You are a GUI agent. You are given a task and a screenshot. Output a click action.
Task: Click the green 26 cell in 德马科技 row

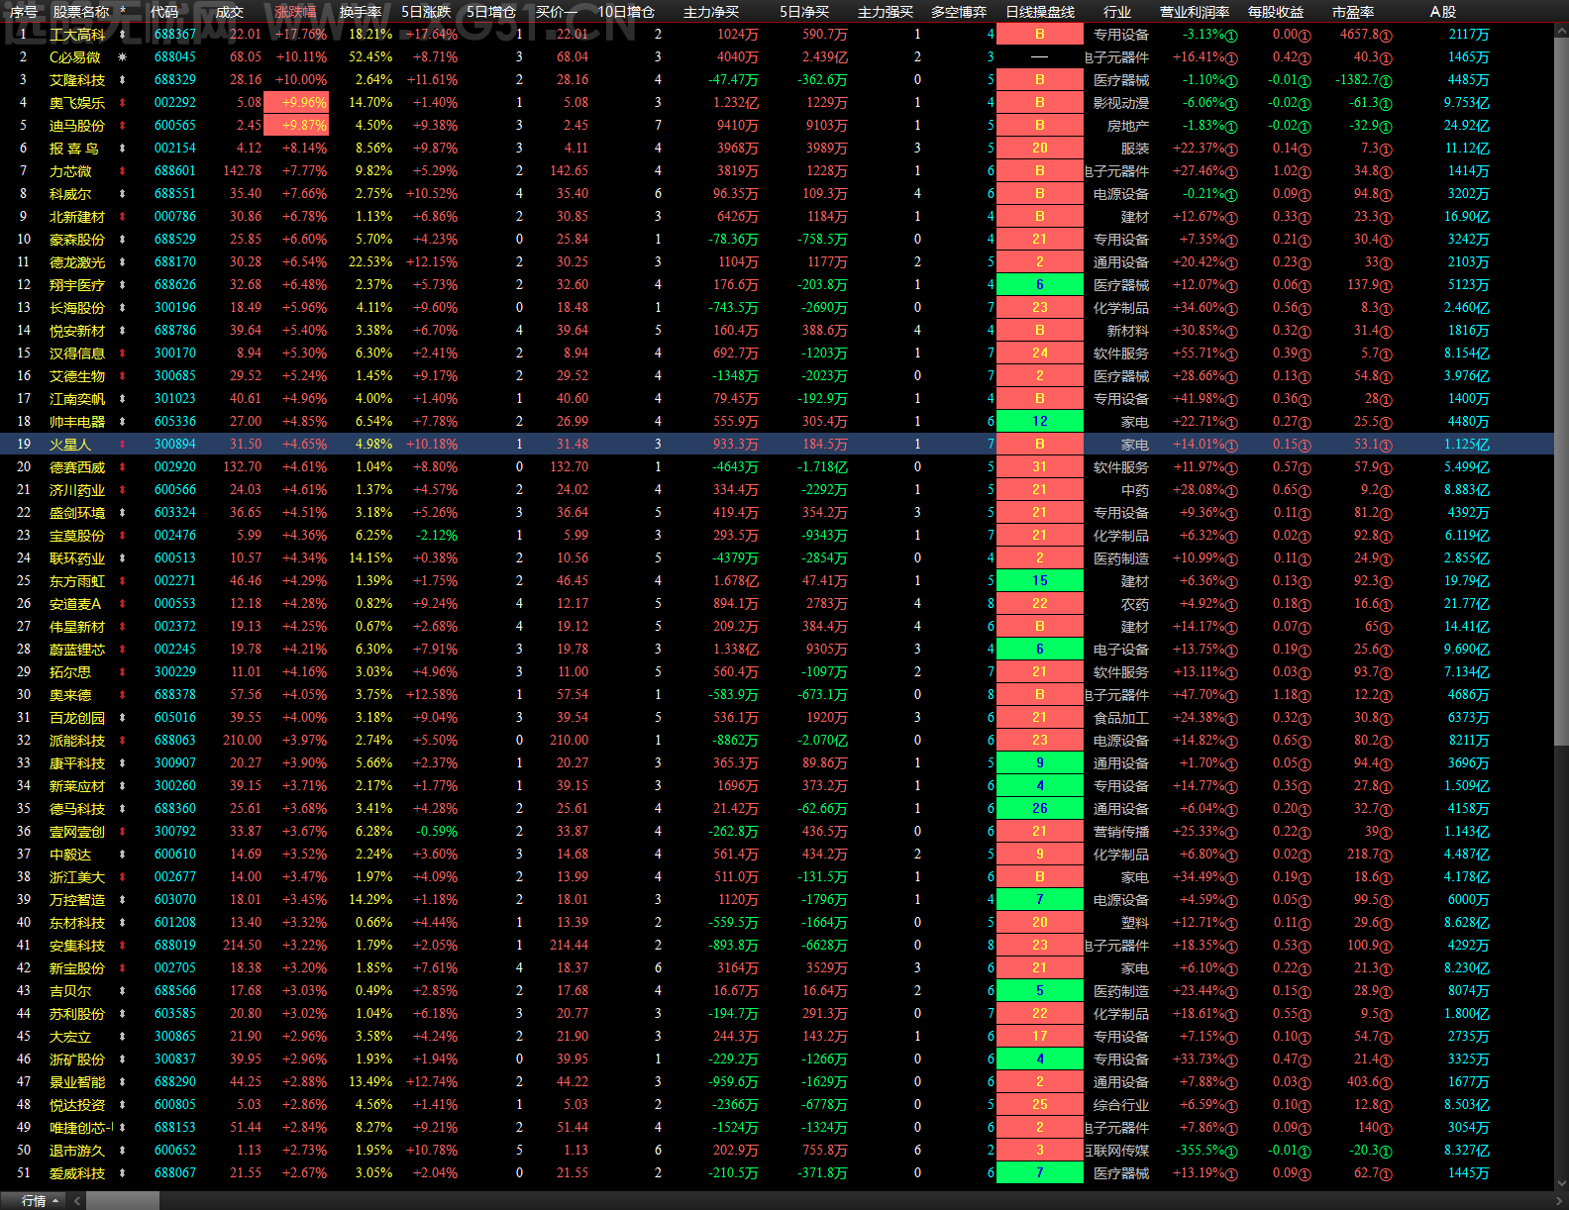(x=1040, y=809)
